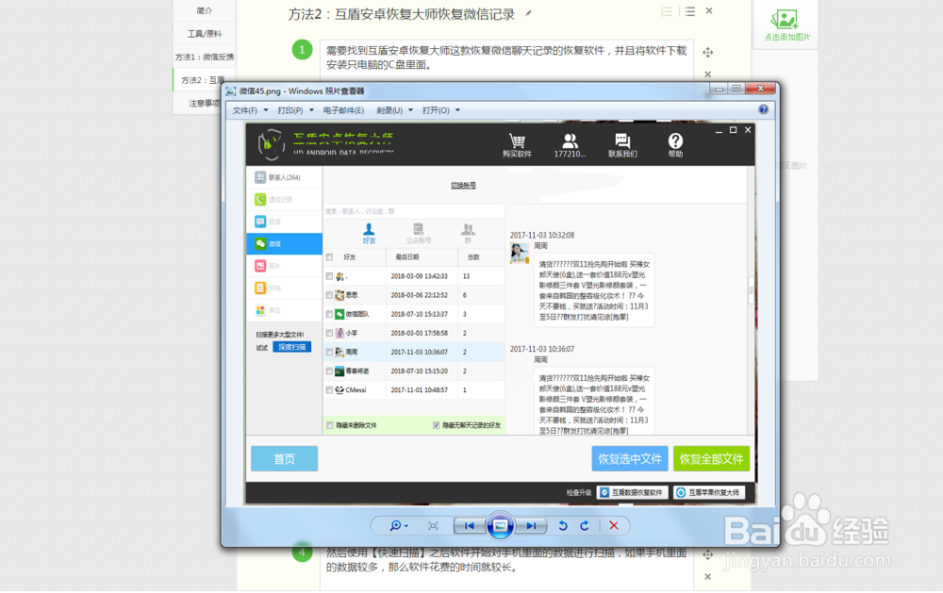This screenshot has width=943, height=593.
Task: Open the 打印(P) dropdown menu
Action: tap(295, 110)
